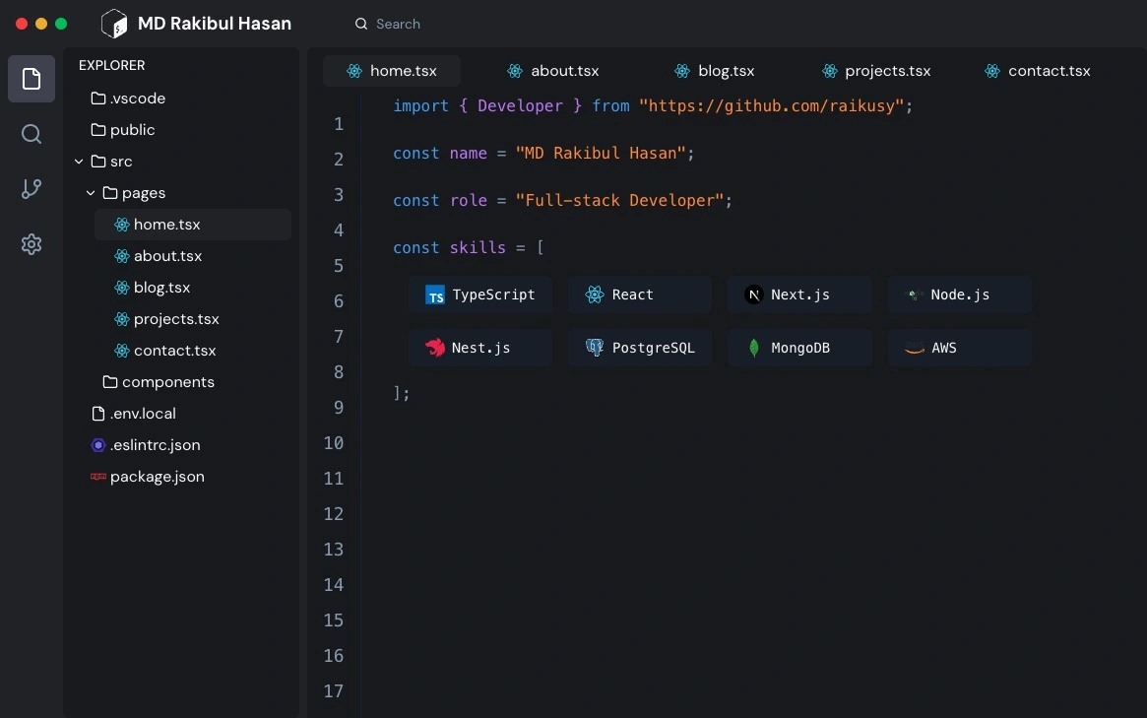Click the TypeScript skill badge
Image resolution: width=1147 pixels, height=718 pixels.
pos(480,294)
